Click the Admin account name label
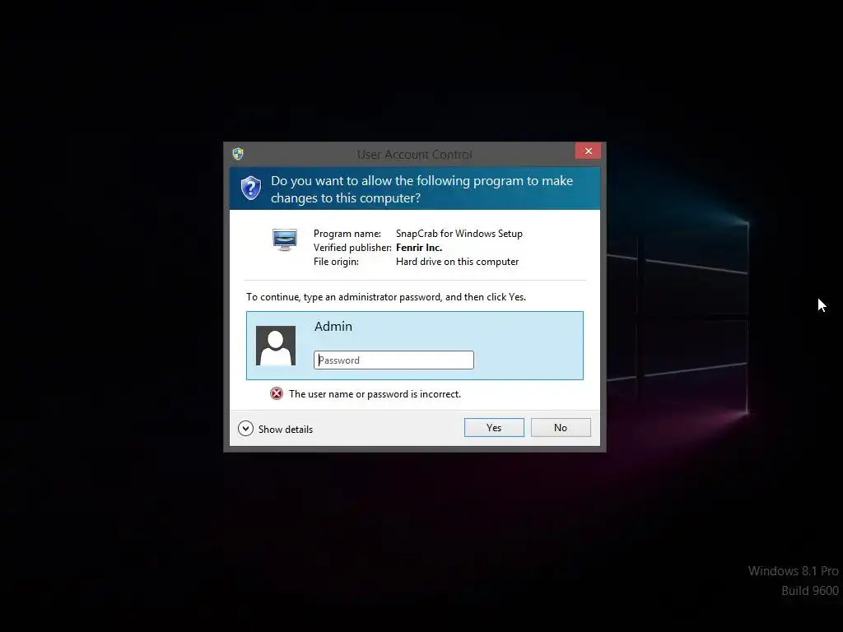This screenshot has width=843, height=632. [x=333, y=326]
